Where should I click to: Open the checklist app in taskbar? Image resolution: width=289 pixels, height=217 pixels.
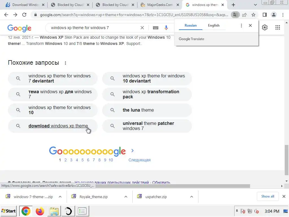click(82, 211)
